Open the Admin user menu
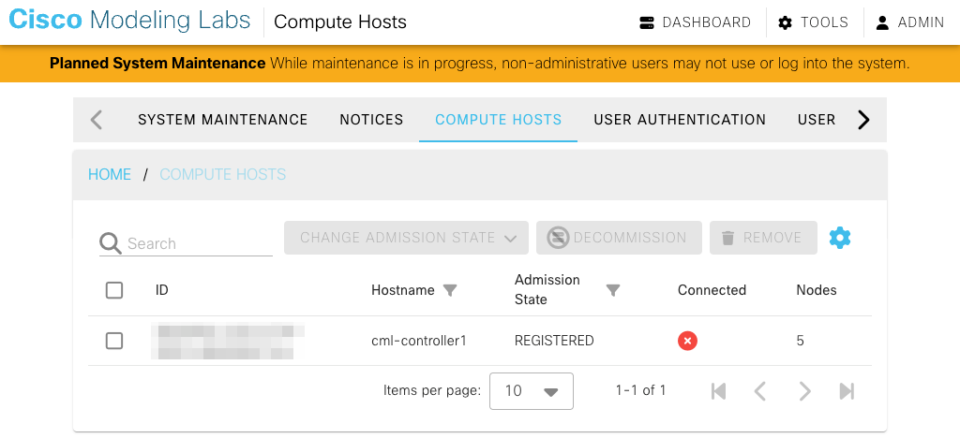The width and height of the screenshot is (960, 438). click(x=909, y=22)
